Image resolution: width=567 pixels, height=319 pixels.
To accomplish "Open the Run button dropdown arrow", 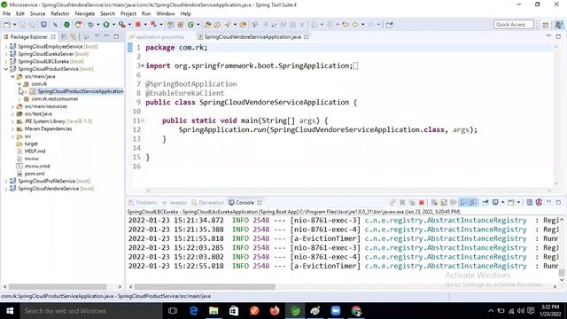I will (113, 25).
